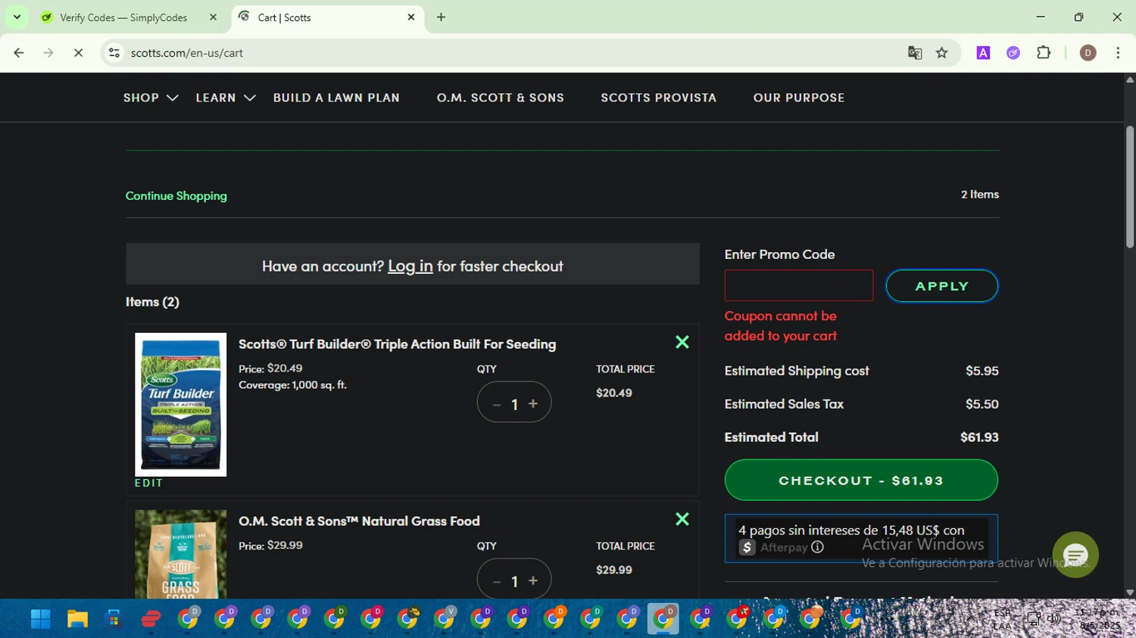The width and height of the screenshot is (1136, 638).
Task: Click the Turf Builder product image
Action: pyautogui.click(x=180, y=404)
